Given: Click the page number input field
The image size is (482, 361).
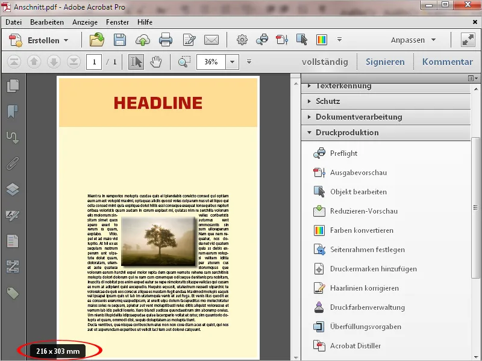Looking at the screenshot, I should 94,62.
